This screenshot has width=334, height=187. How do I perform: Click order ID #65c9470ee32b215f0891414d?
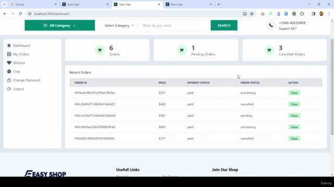pyautogui.click(x=94, y=127)
